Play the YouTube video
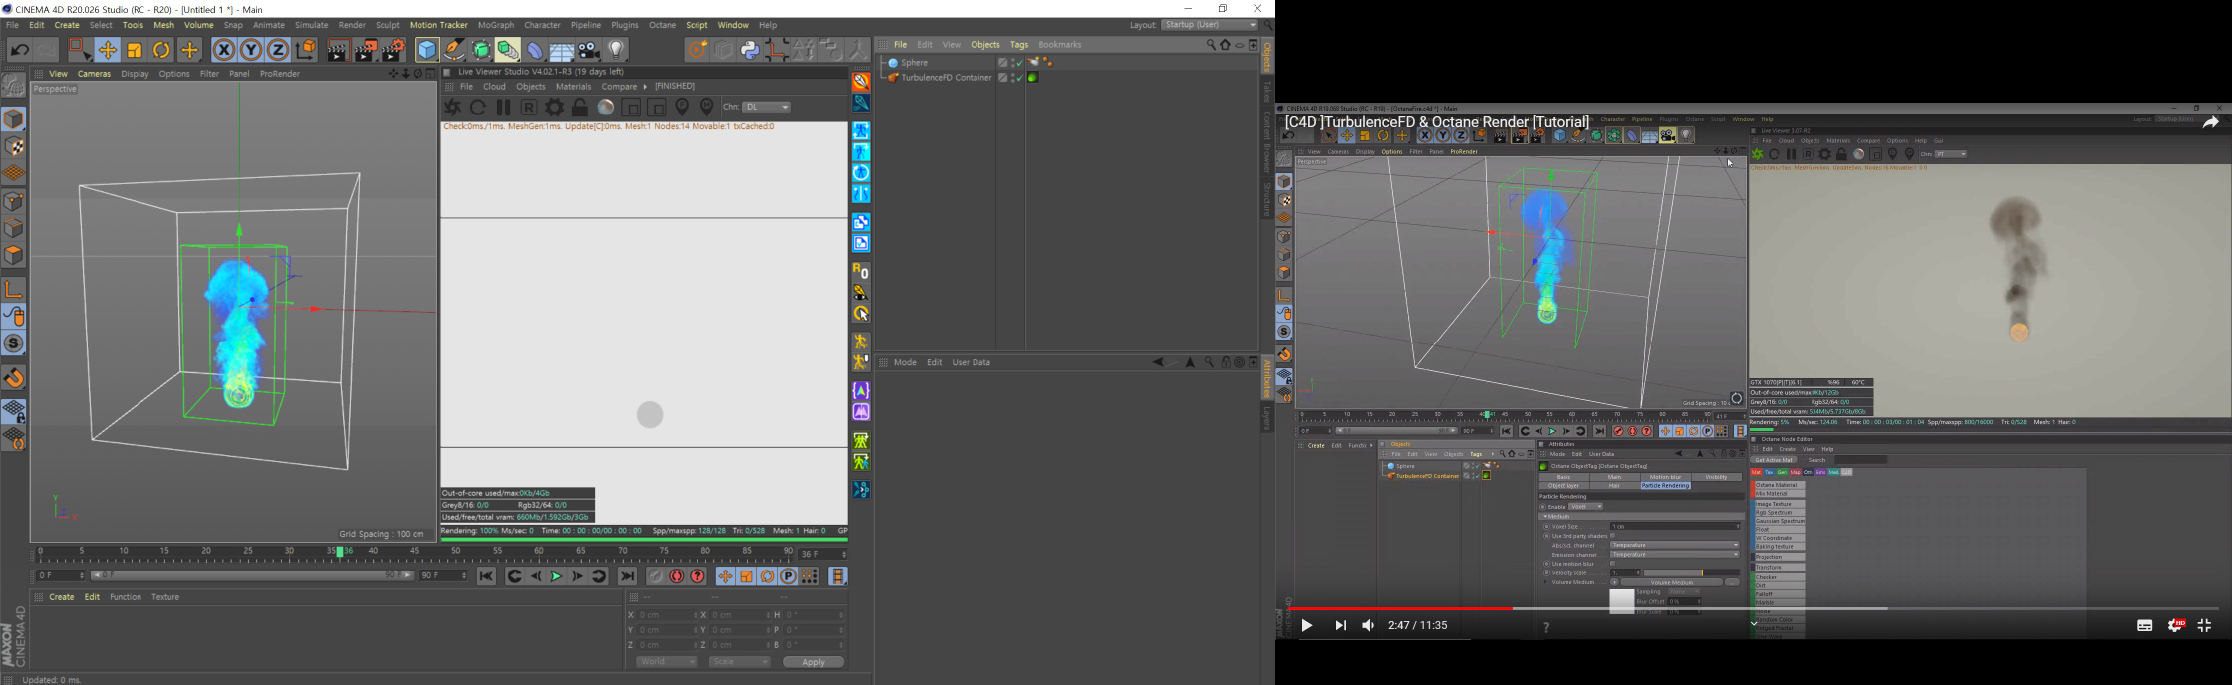Screen dimensions: 2232x685 click(1307, 626)
